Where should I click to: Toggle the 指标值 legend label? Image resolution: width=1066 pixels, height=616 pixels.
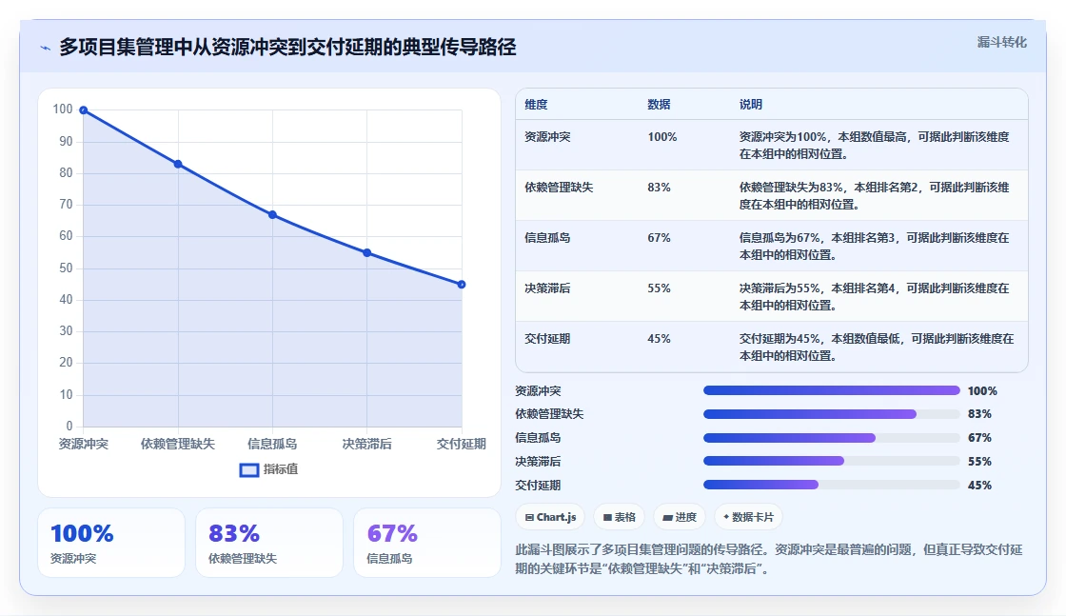[281, 469]
